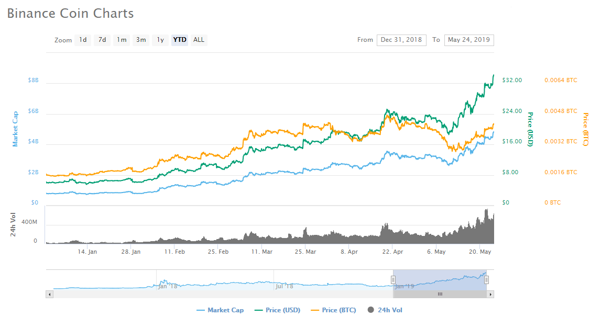The image size is (601, 317).
Task: Hide the Price (USD) line via legend
Action: (277, 310)
